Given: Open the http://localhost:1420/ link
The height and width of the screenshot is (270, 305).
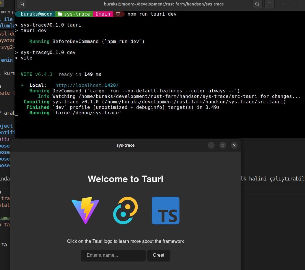Looking at the screenshot, I should click(87, 85).
